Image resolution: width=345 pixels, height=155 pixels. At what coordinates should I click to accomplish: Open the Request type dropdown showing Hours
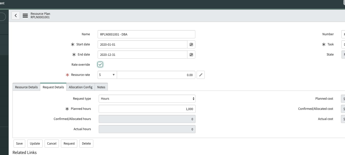tap(147, 99)
